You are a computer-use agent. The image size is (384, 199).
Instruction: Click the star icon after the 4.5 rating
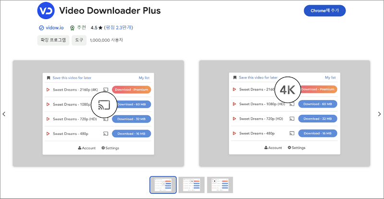pos(100,28)
